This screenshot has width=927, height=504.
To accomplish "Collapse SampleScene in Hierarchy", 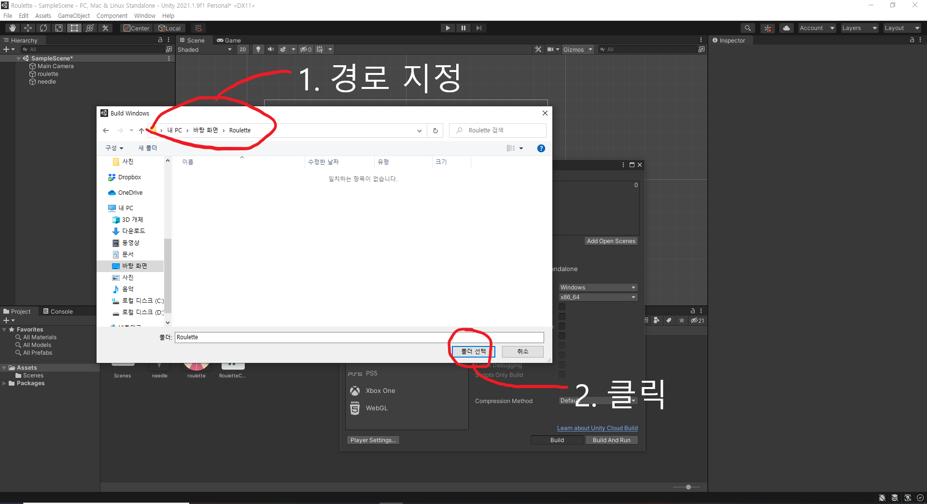I will (18, 58).
